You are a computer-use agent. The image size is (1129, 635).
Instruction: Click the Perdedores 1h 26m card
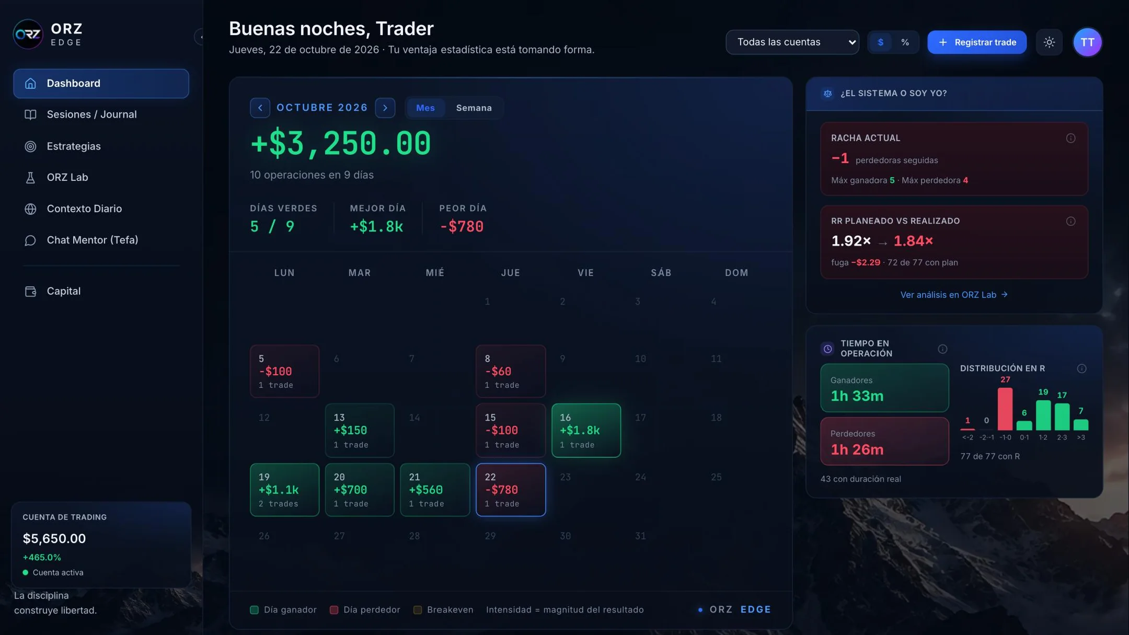point(884,441)
